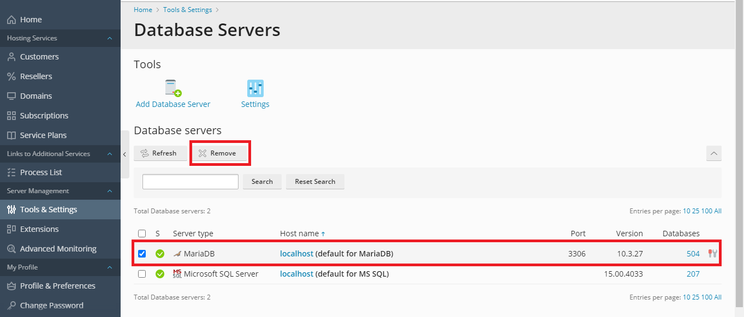Click the Home house icon in sidebar

click(11, 20)
